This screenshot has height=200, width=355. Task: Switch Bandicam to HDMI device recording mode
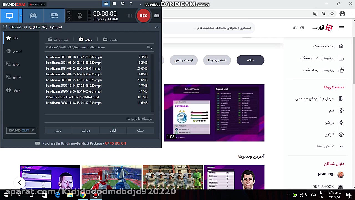click(x=54, y=16)
